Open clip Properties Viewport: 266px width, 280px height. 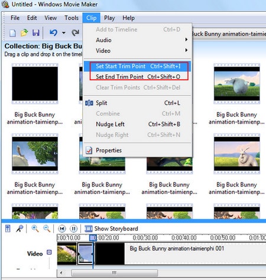coord(137,150)
